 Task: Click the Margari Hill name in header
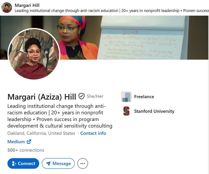27,5
